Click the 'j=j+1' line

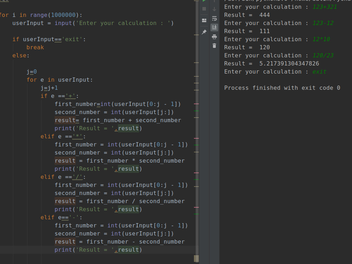coord(49,88)
